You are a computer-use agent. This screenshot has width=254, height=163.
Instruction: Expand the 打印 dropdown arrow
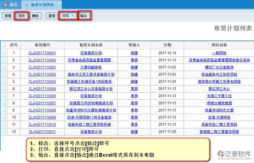pyautogui.click(x=73, y=16)
